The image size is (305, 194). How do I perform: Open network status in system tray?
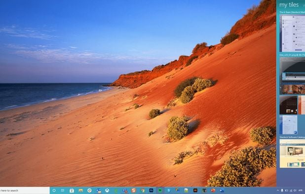tap(291, 191)
